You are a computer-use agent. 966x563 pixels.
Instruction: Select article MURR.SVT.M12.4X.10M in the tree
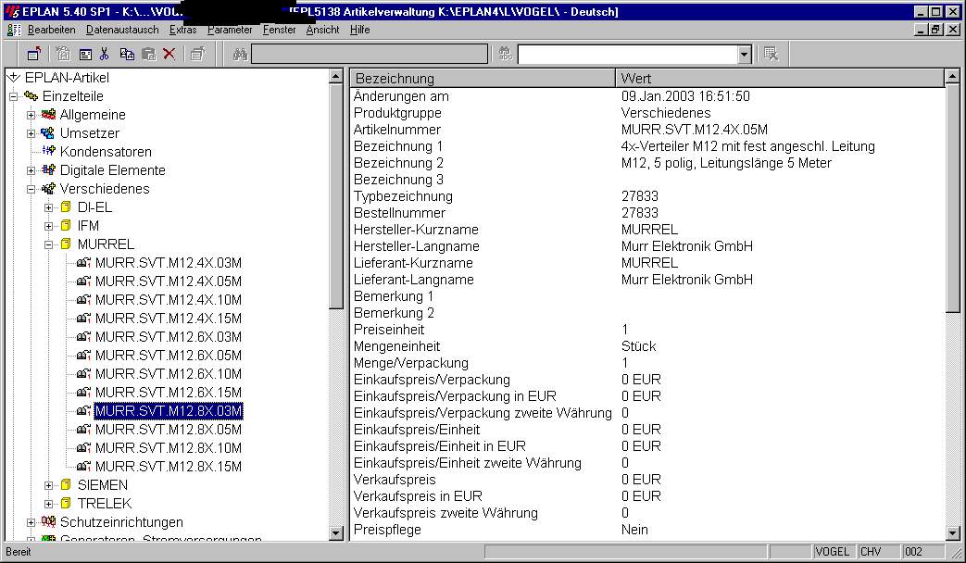tap(169, 300)
